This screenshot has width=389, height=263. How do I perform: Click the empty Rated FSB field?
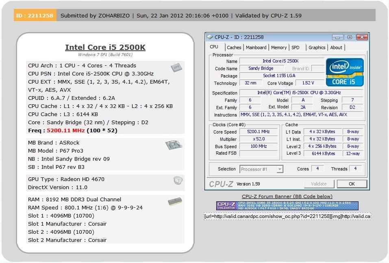coord(258,153)
